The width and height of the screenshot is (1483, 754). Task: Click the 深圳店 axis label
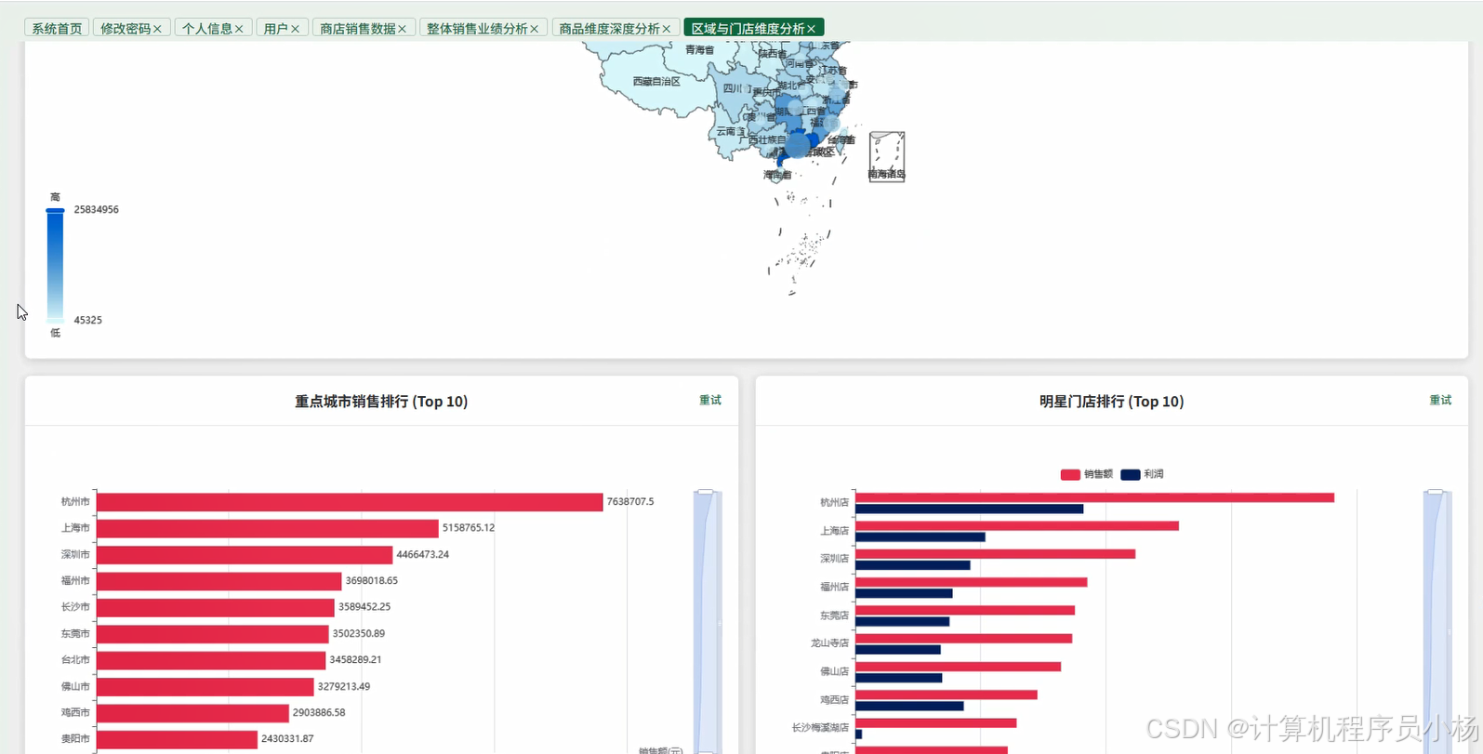coord(834,559)
